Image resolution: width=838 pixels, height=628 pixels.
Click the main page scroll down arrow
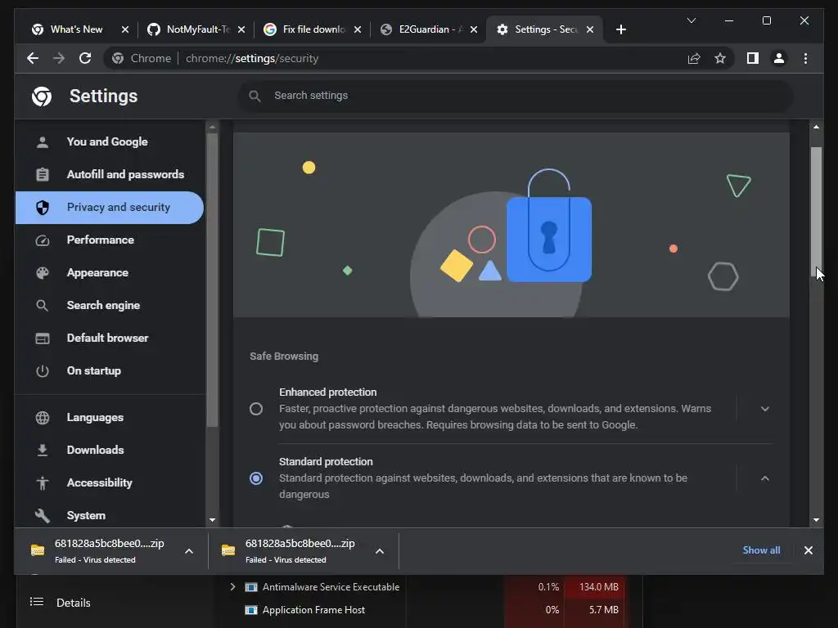click(x=816, y=519)
